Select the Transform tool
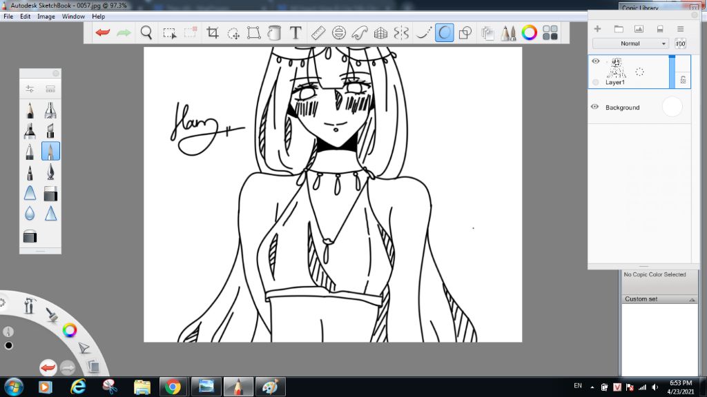This screenshot has width=707, height=397. [x=254, y=32]
